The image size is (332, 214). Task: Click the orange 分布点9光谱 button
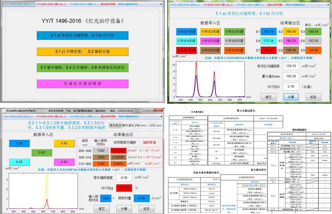(233, 50)
